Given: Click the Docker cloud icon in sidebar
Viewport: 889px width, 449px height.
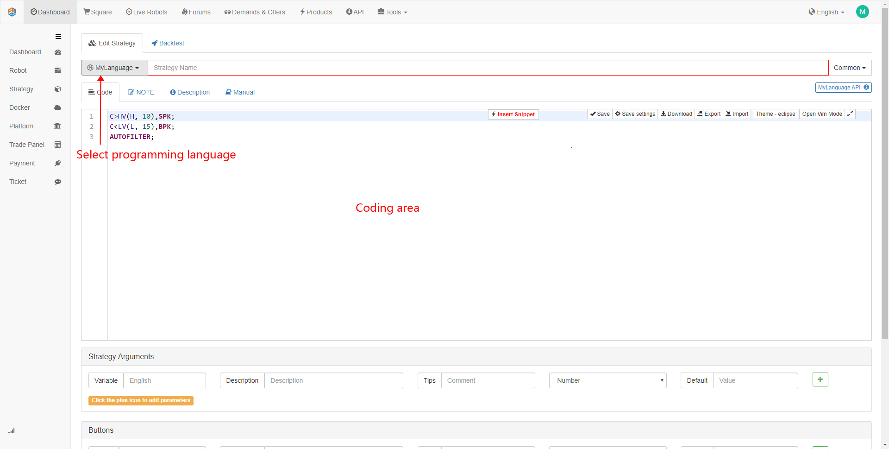Looking at the screenshot, I should pos(58,108).
